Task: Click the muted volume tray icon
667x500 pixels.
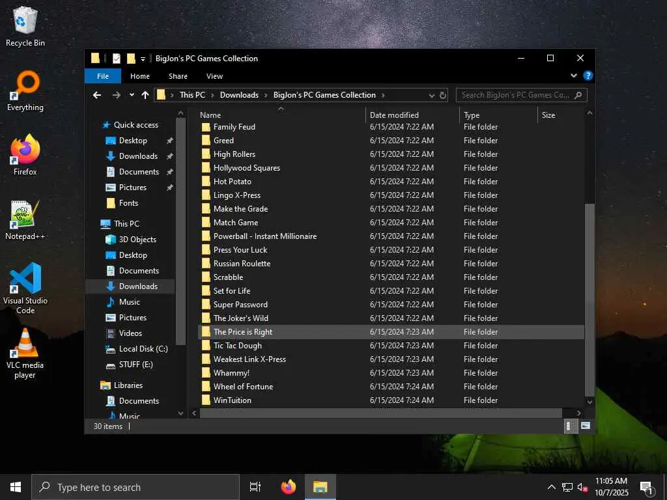Action: [582, 487]
